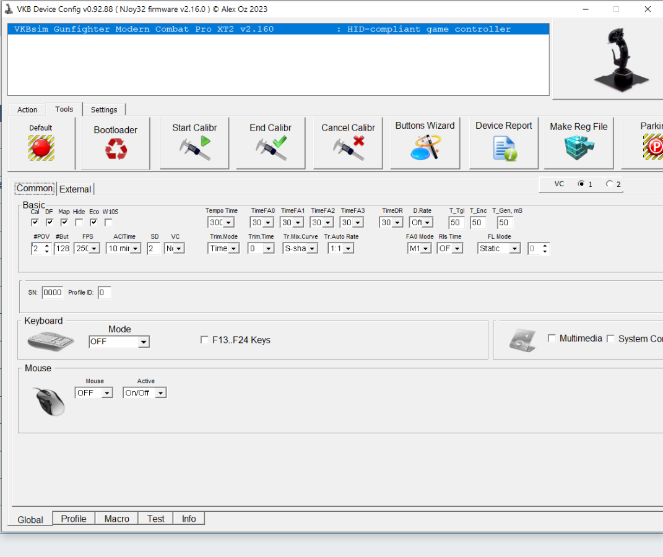Open the Test bottom tab

[155, 519]
